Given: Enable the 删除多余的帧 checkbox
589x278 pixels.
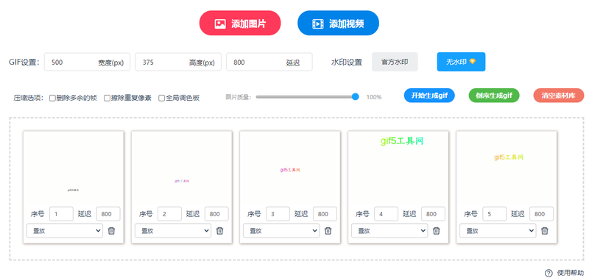Looking at the screenshot, I should 52,98.
